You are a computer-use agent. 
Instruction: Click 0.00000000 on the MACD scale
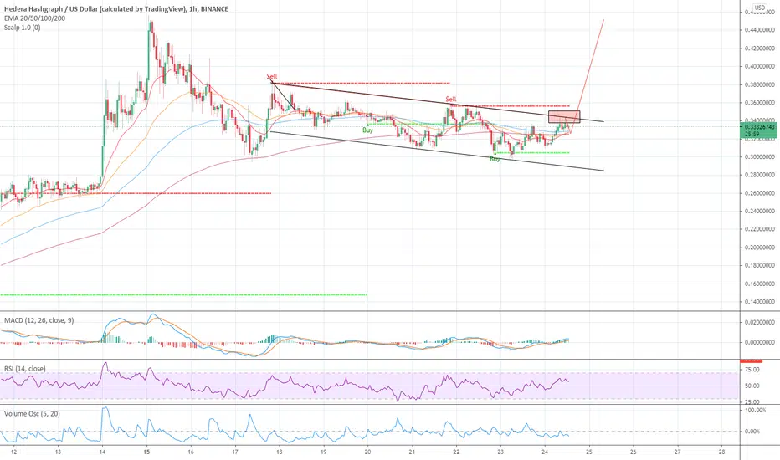click(760, 342)
